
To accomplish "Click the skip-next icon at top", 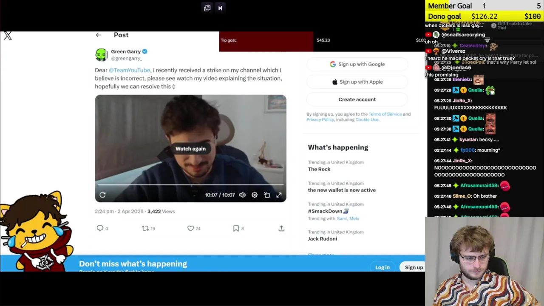I will tap(220, 8).
